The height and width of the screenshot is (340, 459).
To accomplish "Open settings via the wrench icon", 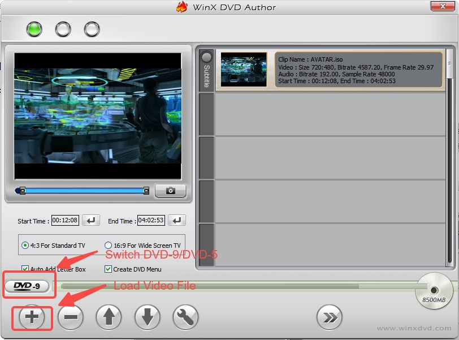I will click(185, 318).
